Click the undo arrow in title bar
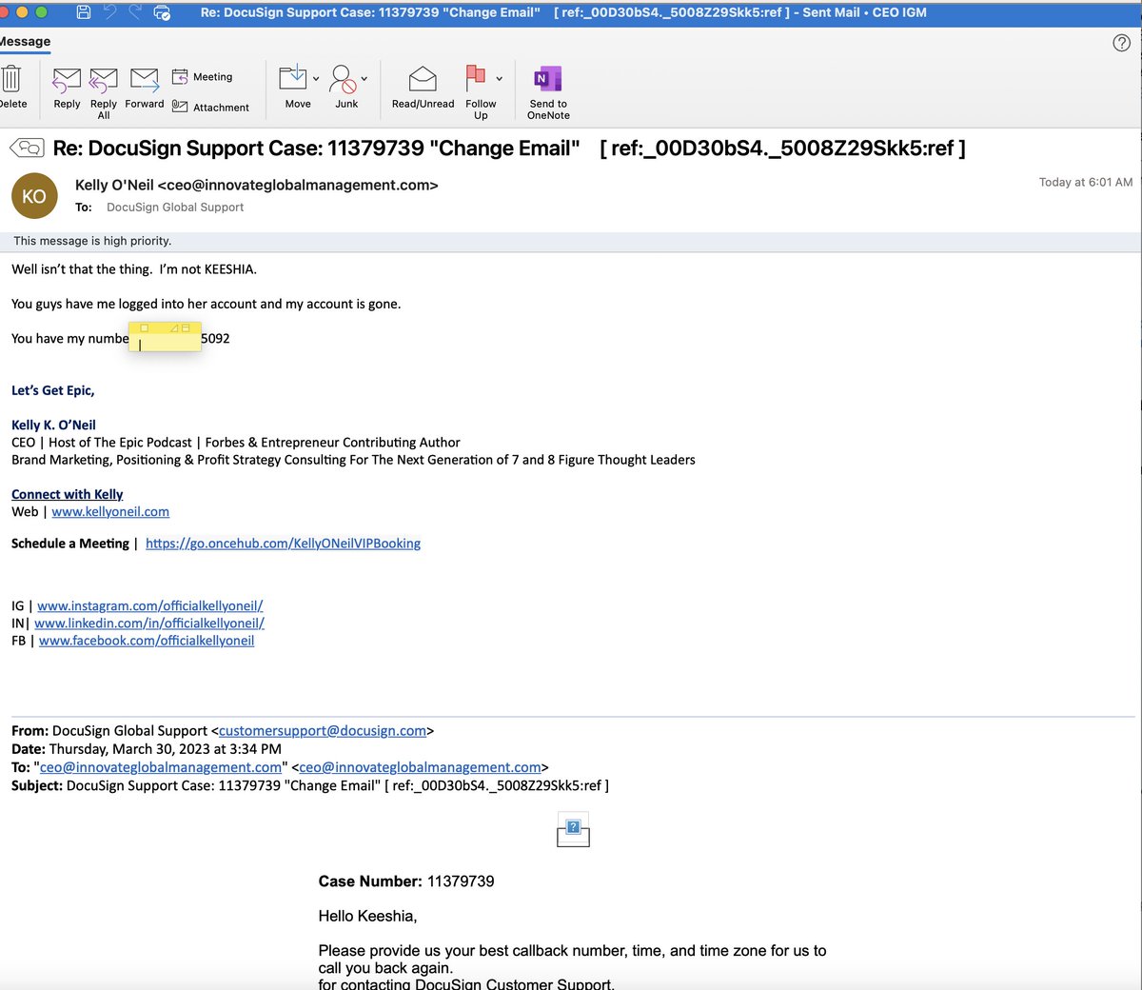The height and width of the screenshot is (990, 1142). pyautogui.click(x=110, y=12)
